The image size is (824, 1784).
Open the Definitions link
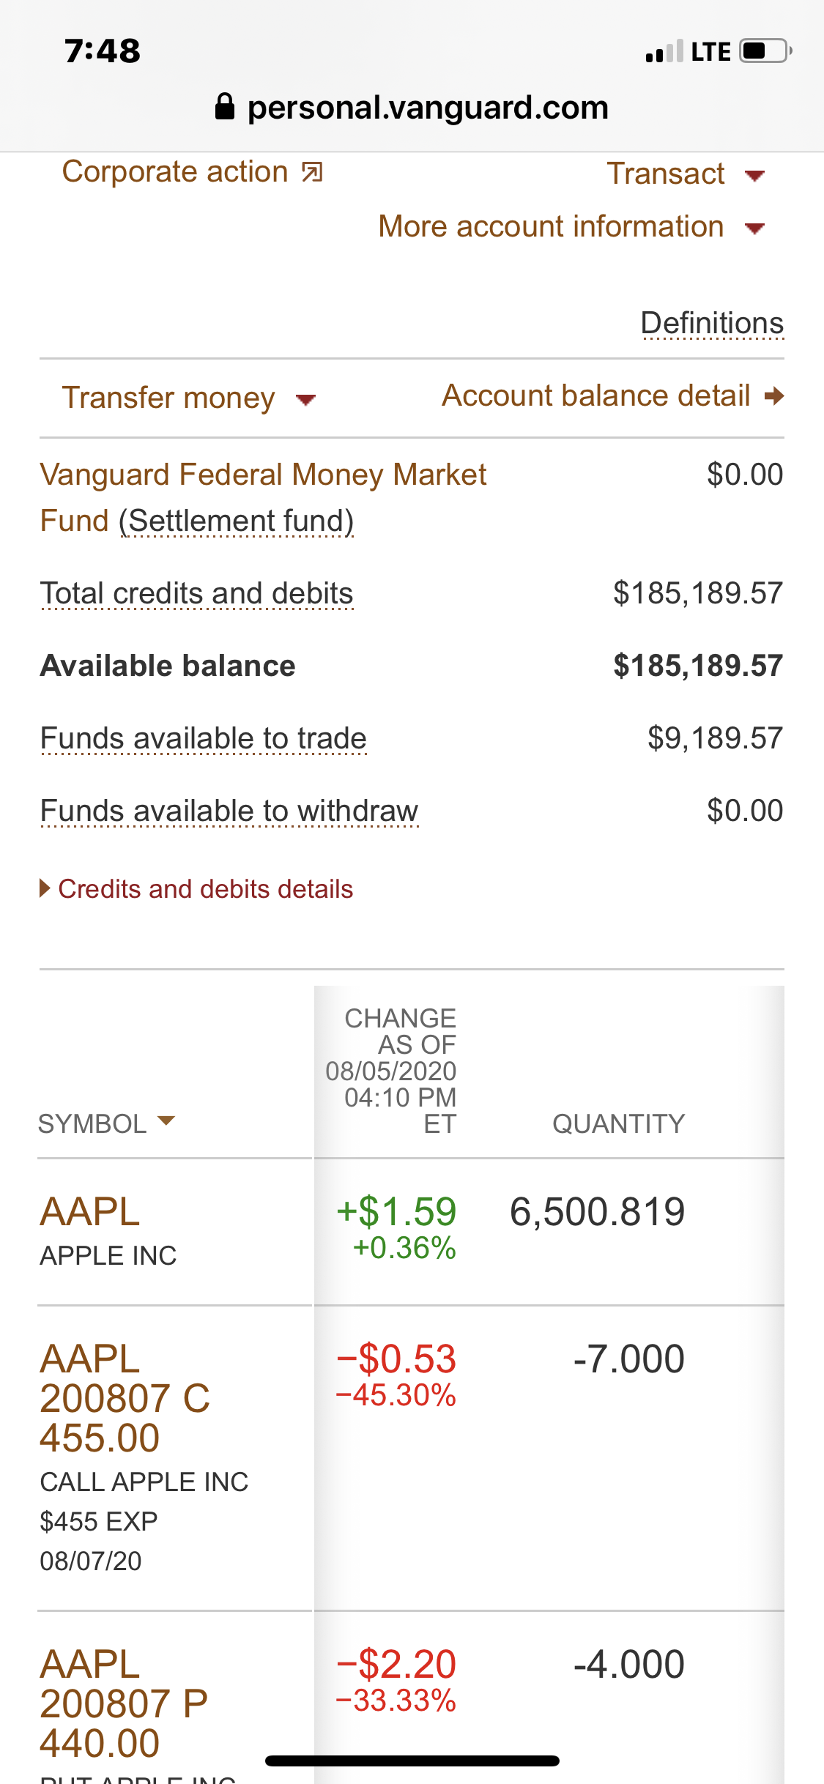(712, 323)
